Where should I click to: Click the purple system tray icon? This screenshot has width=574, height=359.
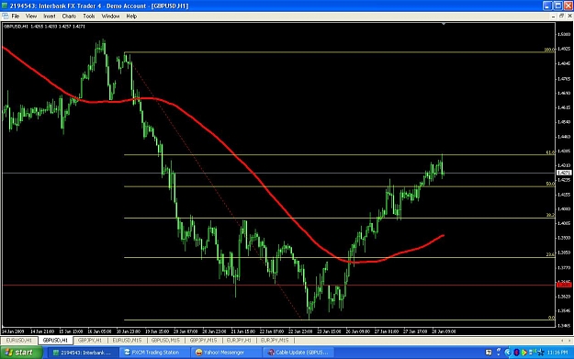click(x=516, y=353)
